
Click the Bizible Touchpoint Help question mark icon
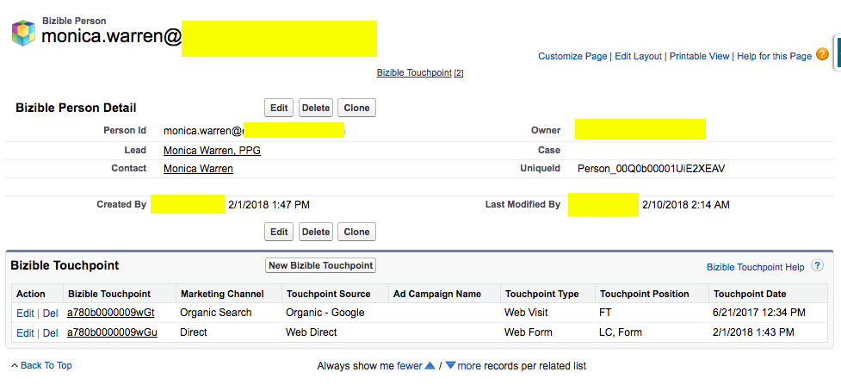coord(817,265)
